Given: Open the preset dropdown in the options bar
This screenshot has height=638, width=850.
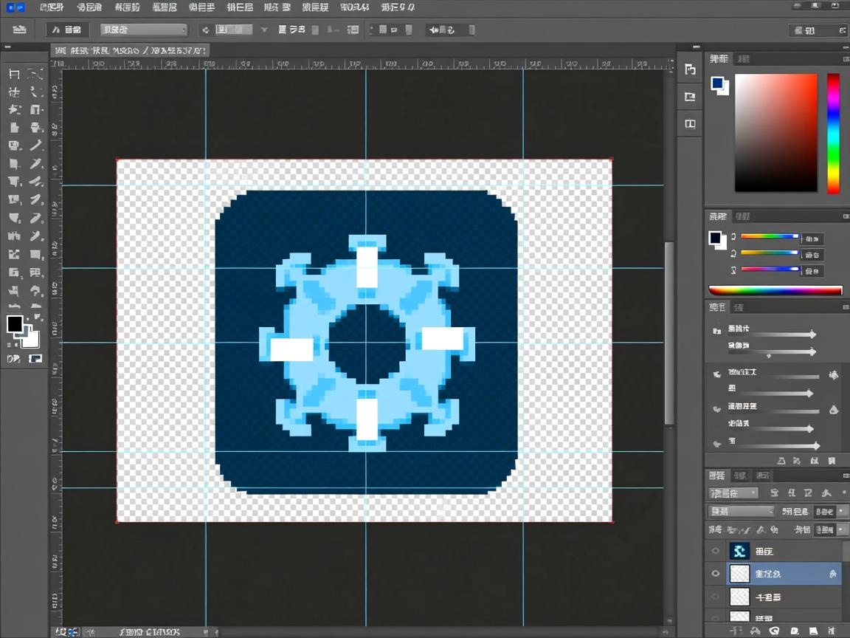Looking at the screenshot, I should click(144, 30).
